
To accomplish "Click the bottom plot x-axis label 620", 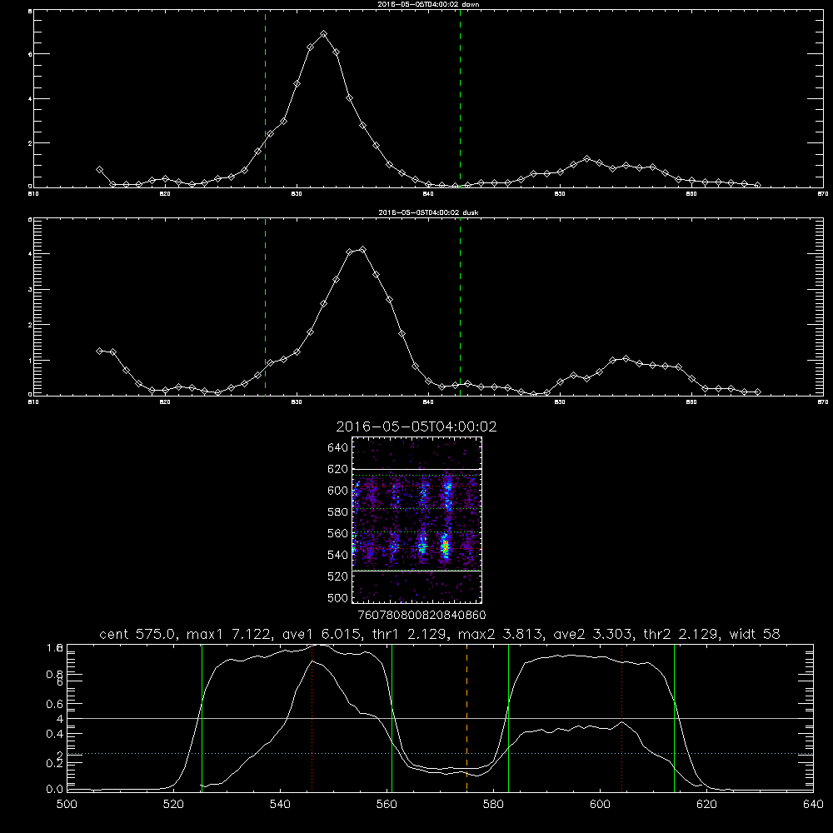I will 707,805.
